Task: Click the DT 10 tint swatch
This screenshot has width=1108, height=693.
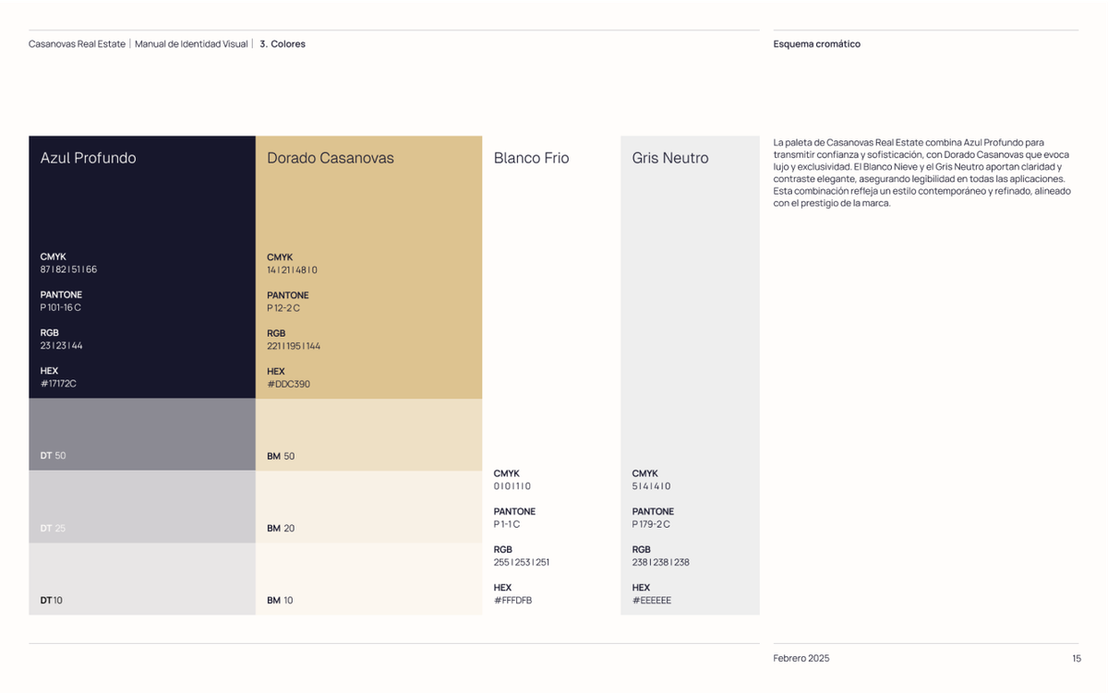Action: pyautogui.click(x=142, y=579)
